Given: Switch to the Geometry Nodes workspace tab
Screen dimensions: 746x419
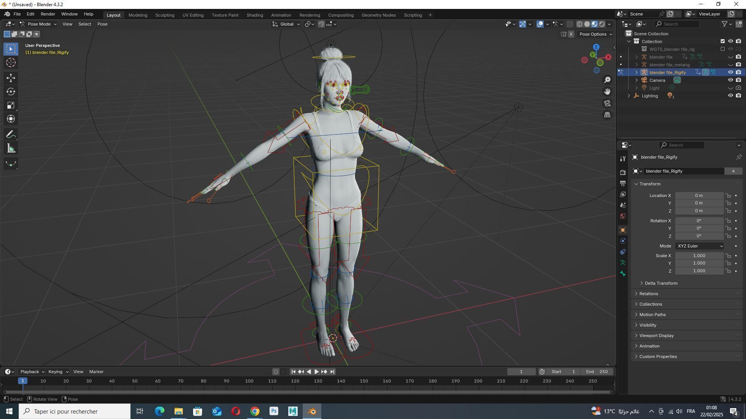Looking at the screenshot, I should tap(378, 15).
